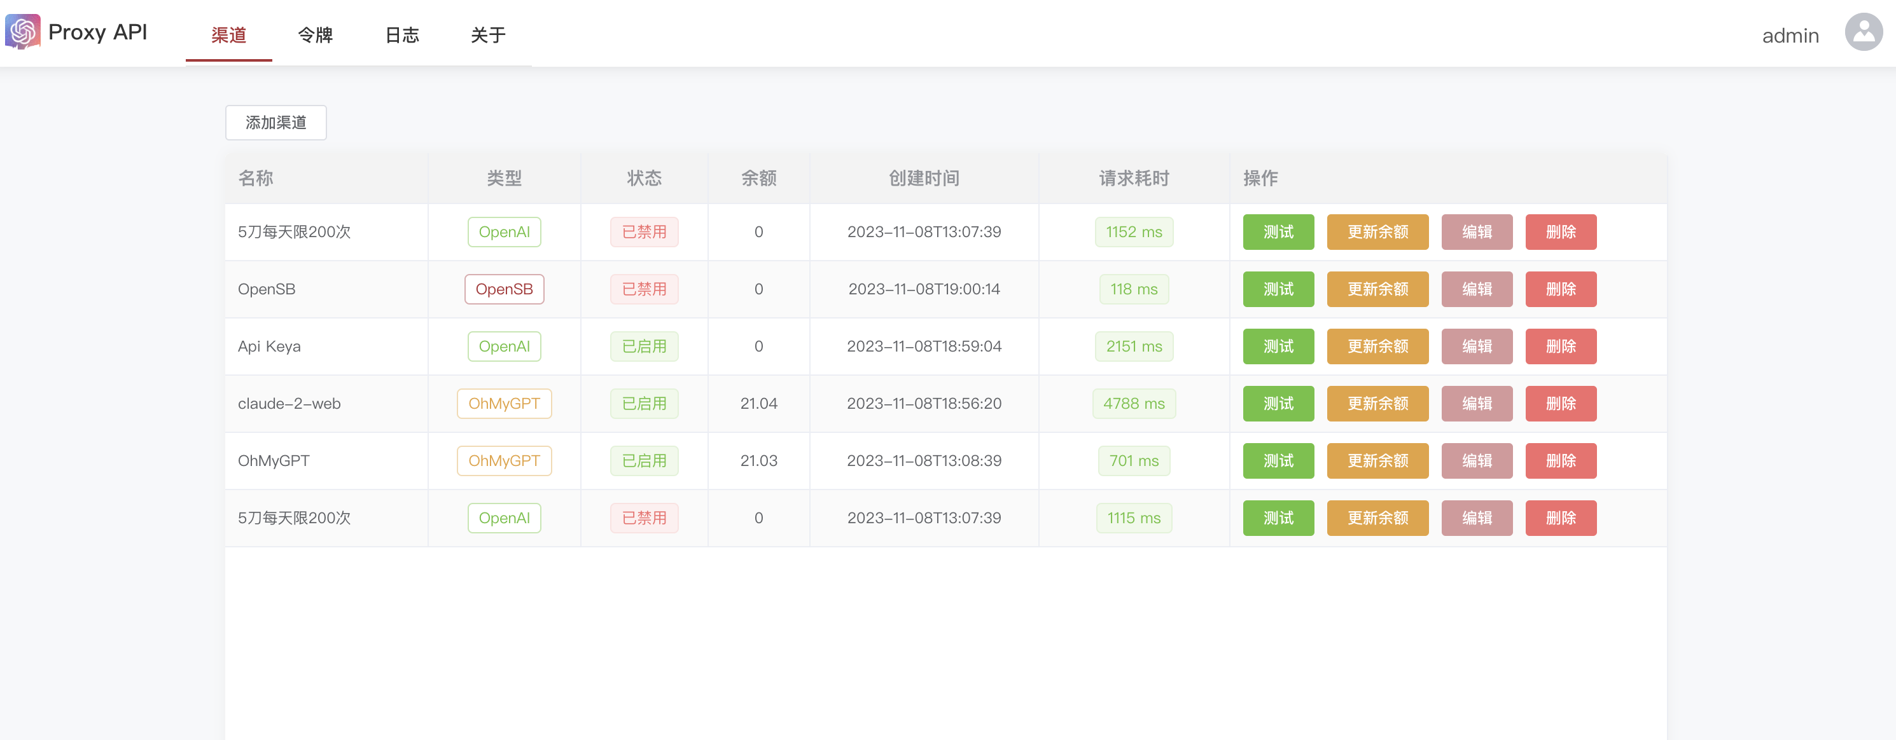Click the Proxy API logo icon

(23, 32)
